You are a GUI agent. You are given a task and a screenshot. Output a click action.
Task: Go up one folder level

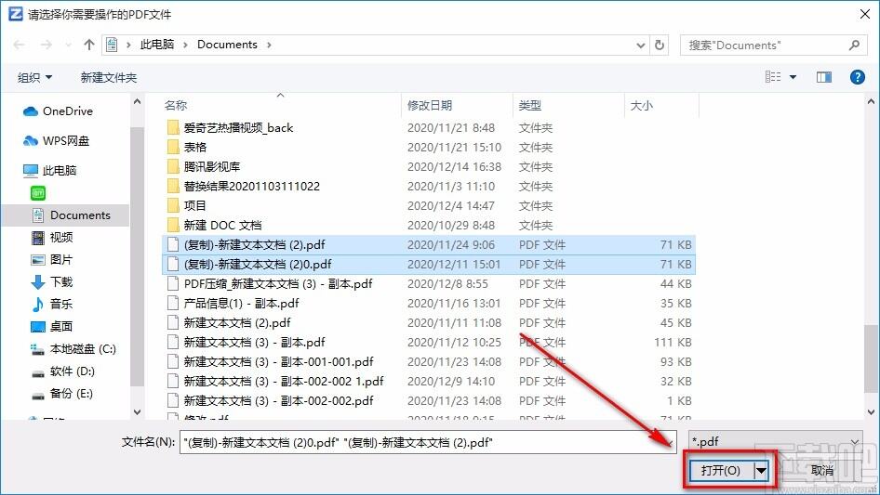88,45
